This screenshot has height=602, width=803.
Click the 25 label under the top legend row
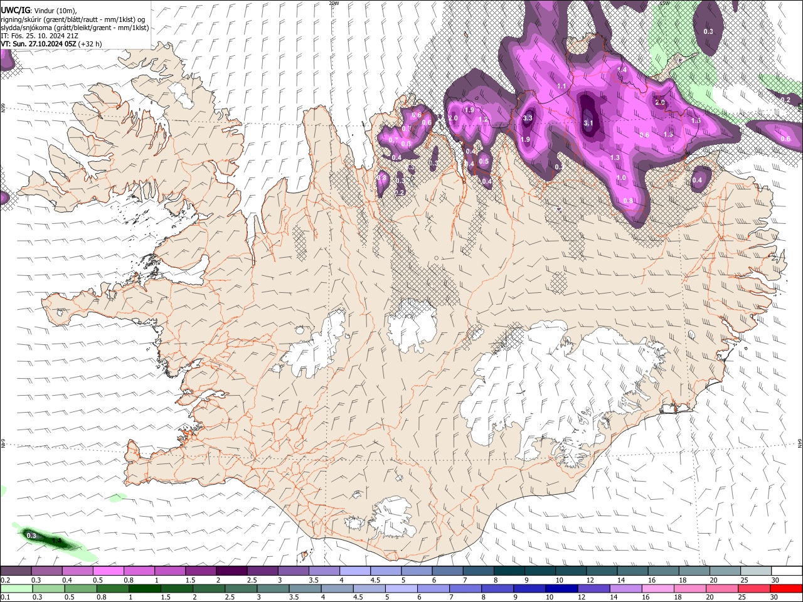[744, 580]
